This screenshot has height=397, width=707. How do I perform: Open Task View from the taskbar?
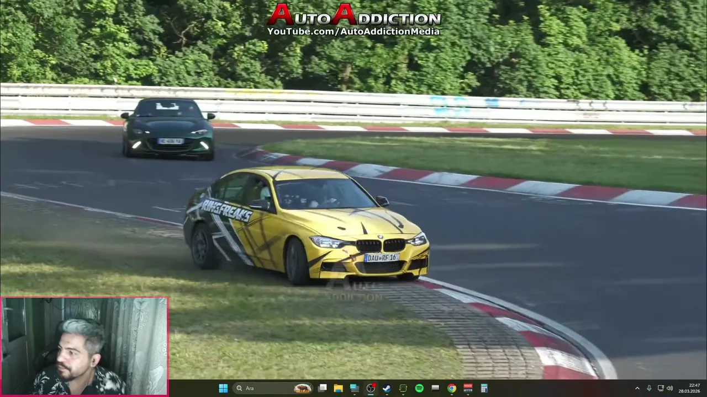coord(323,388)
